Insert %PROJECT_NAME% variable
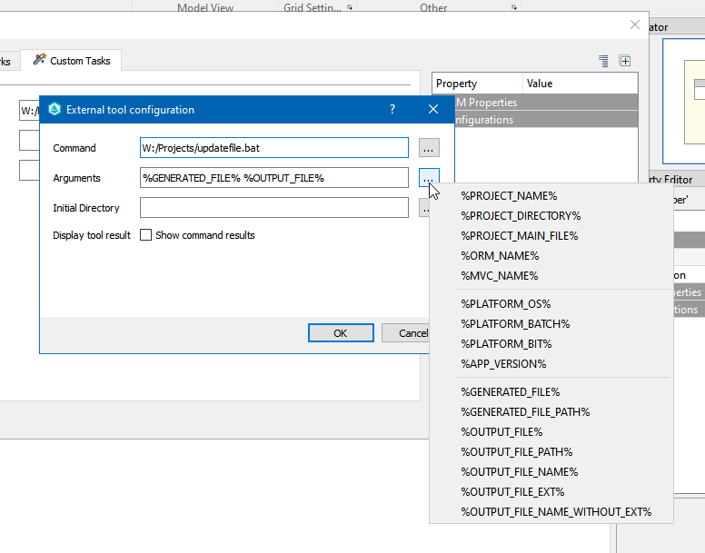Image resolution: width=705 pixels, height=553 pixels. (551, 196)
